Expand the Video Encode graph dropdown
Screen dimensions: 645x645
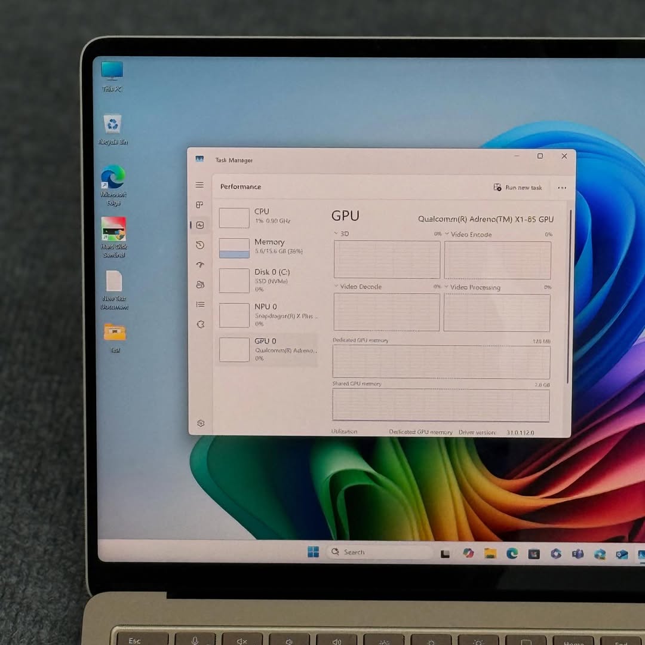pos(447,234)
